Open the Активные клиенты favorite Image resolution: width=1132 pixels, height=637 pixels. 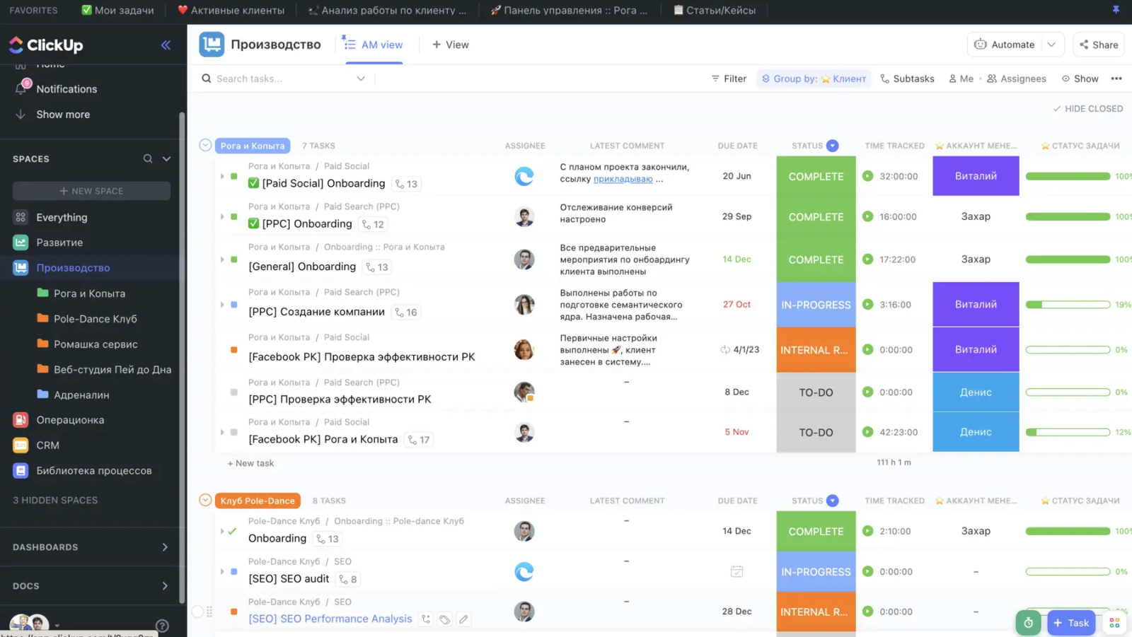231,10
